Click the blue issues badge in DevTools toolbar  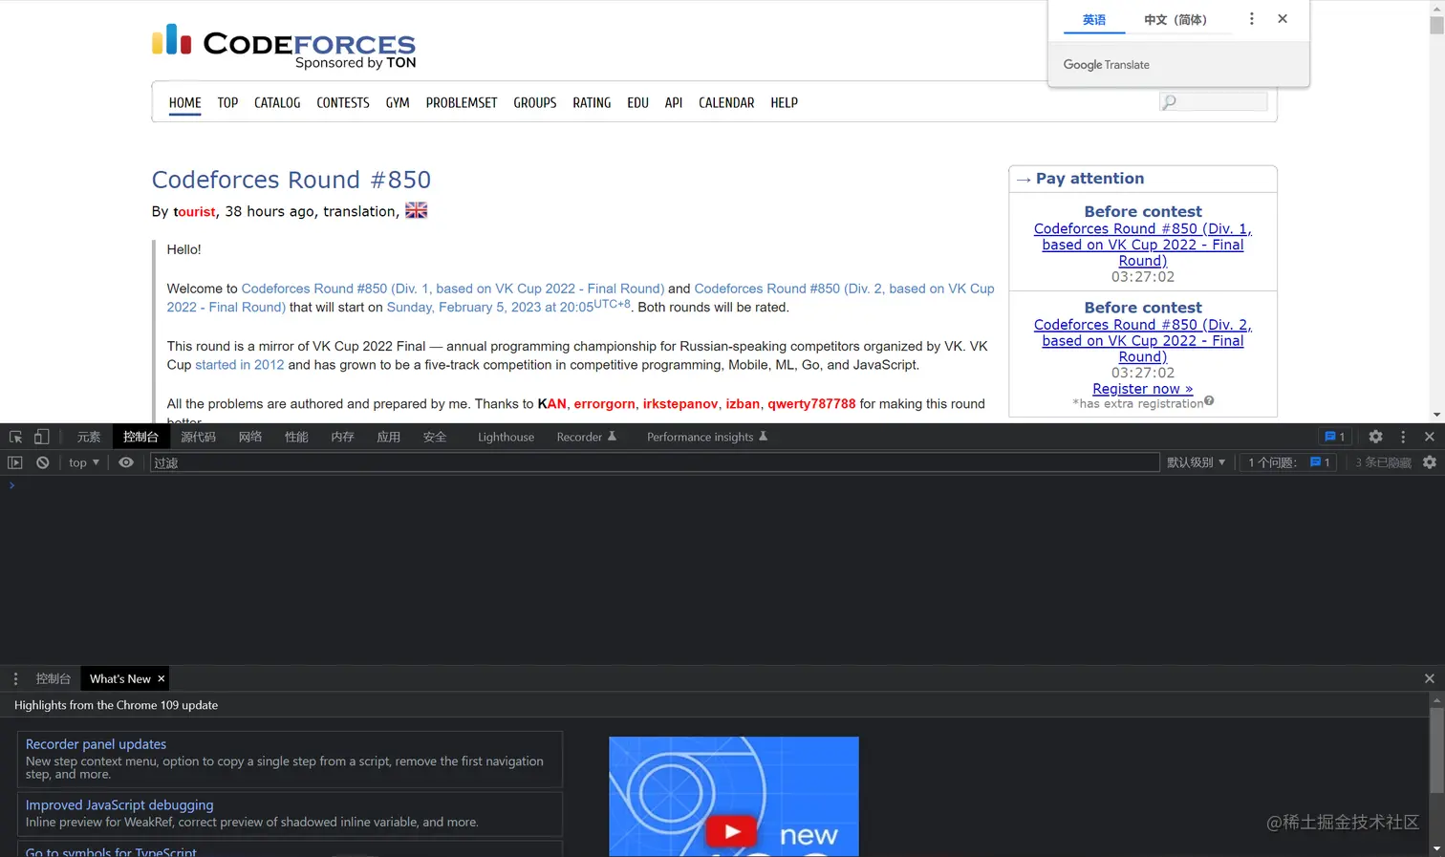click(1335, 437)
